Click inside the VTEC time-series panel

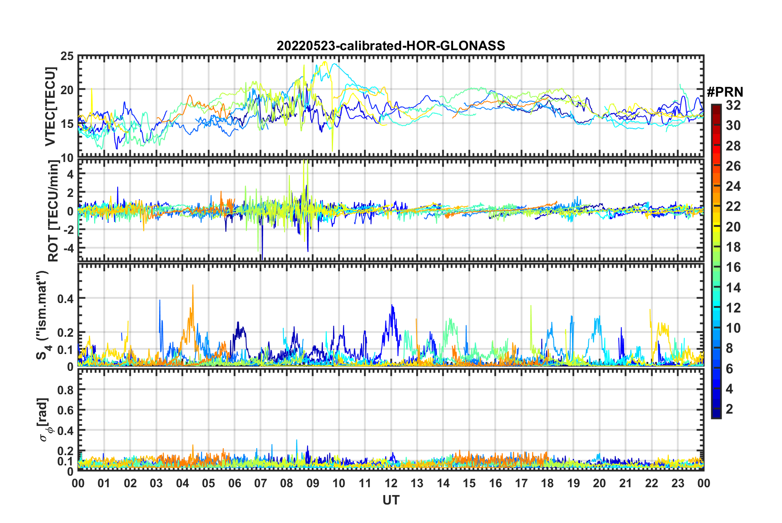(x=391, y=106)
